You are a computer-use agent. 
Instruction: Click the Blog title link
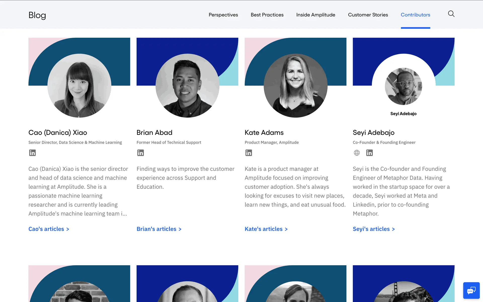(37, 15)
